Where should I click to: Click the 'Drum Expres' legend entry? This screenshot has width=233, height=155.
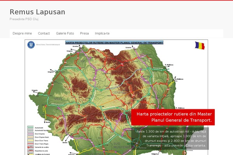[x=35, y=134]
